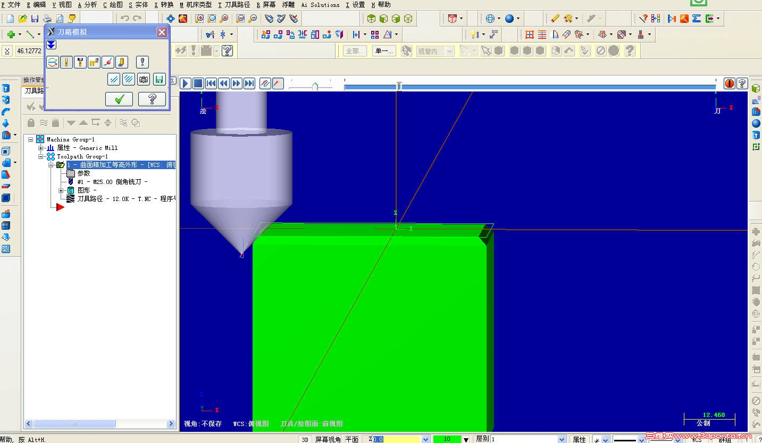Click the blue solid box icon in the left sidebar
762x443 pixels.
coord(6,198)
